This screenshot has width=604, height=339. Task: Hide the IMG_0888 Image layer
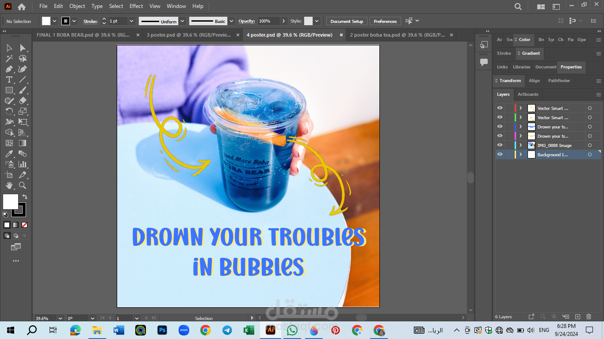500,145
